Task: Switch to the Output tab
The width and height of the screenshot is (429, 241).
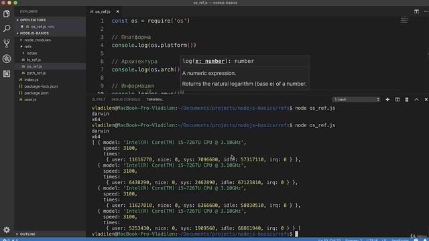Action: (99, 100)
